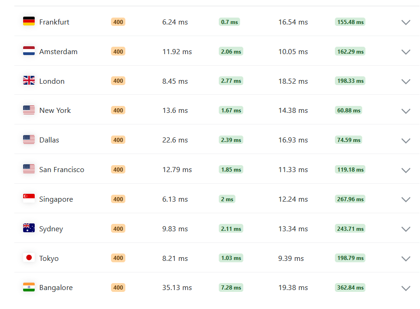Click the 362.84 ms badge in Bangalore row
Screen dimensions: 420x309
[350, 288]
